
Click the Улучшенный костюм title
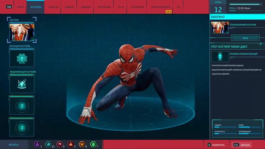pos(243,25)
